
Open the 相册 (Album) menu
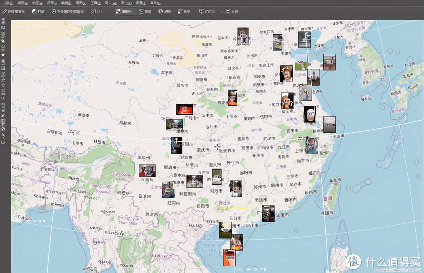22,3
